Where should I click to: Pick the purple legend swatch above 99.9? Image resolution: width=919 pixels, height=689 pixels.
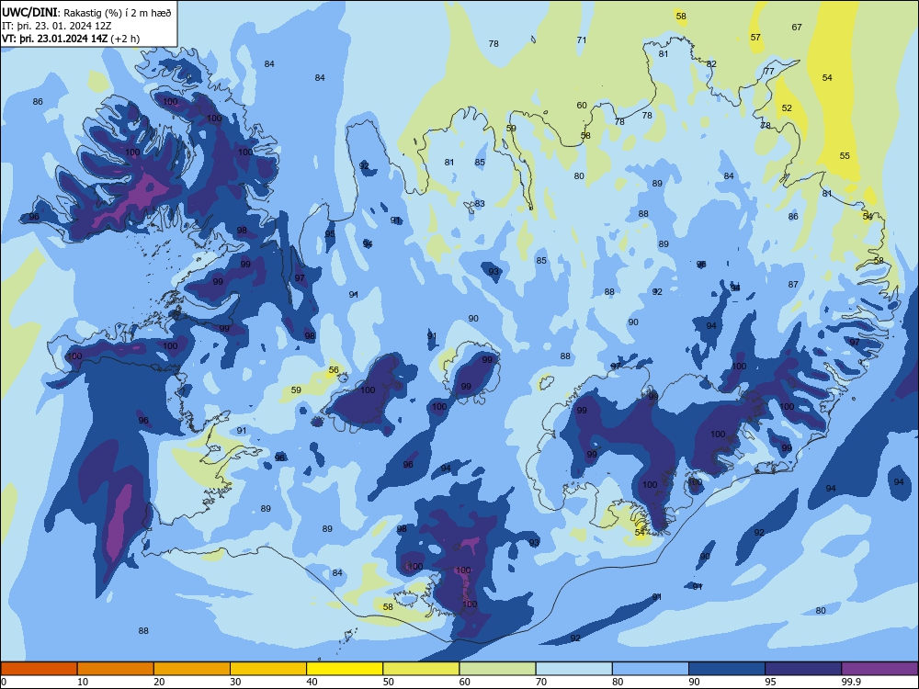pos(879,669)
